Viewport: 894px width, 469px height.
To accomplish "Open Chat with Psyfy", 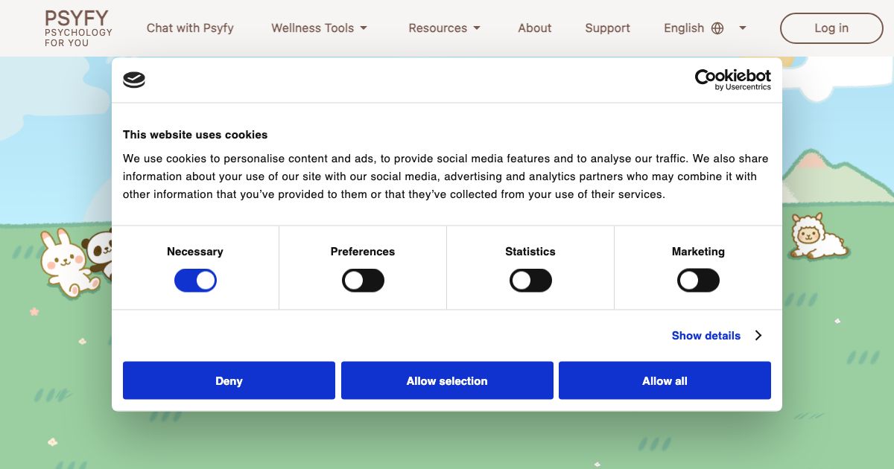I will tap(190, 28).
